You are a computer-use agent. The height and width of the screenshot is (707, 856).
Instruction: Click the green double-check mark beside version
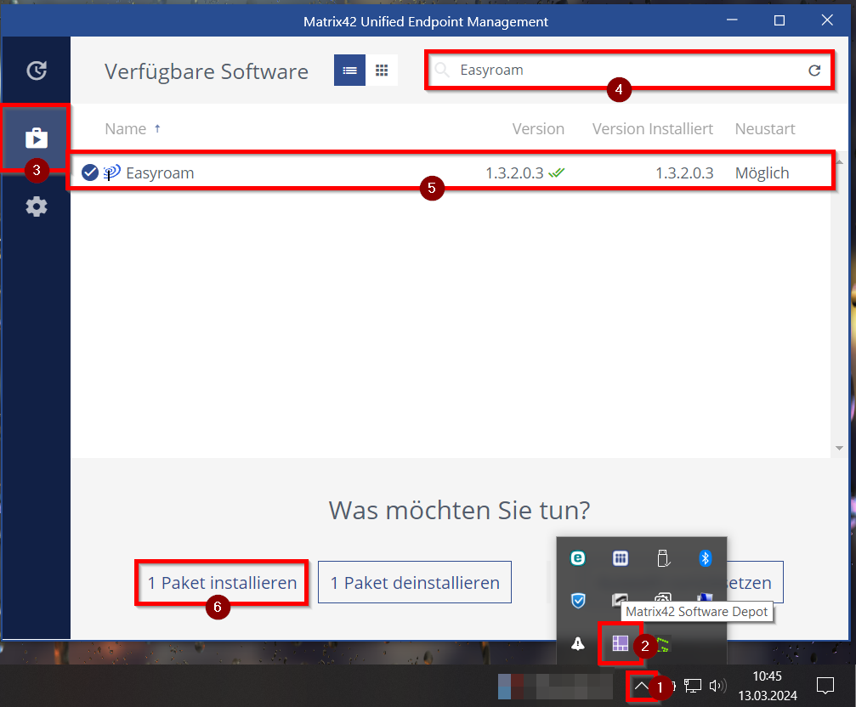(x=556, y=173)
